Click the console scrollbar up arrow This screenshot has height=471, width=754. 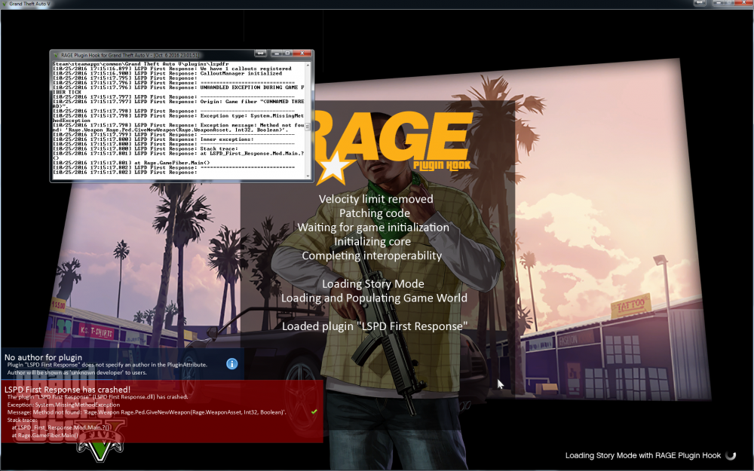[308, 65]
